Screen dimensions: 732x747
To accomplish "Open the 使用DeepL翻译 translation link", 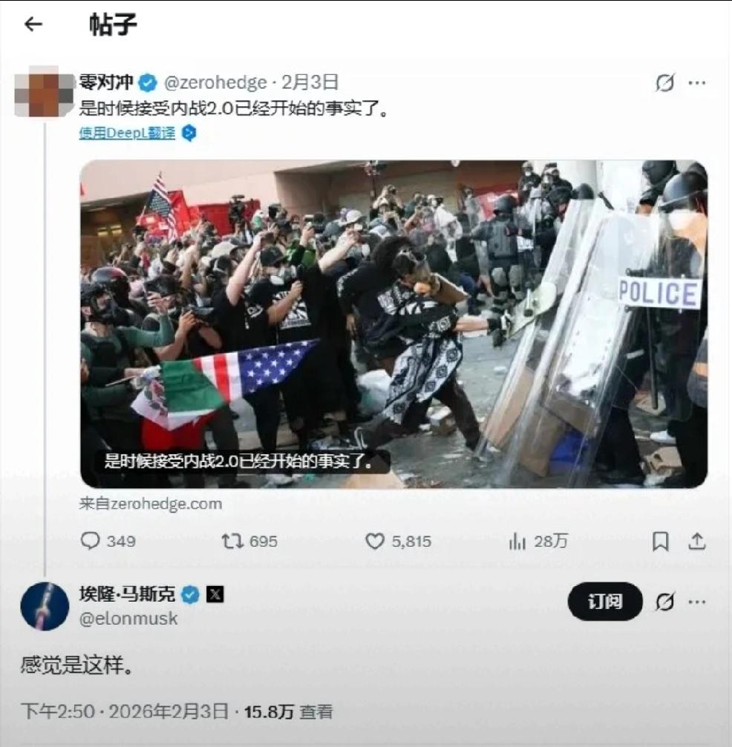I will coord(127,133).
